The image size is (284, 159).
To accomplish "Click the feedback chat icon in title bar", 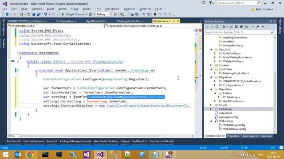I will (203, 3).
